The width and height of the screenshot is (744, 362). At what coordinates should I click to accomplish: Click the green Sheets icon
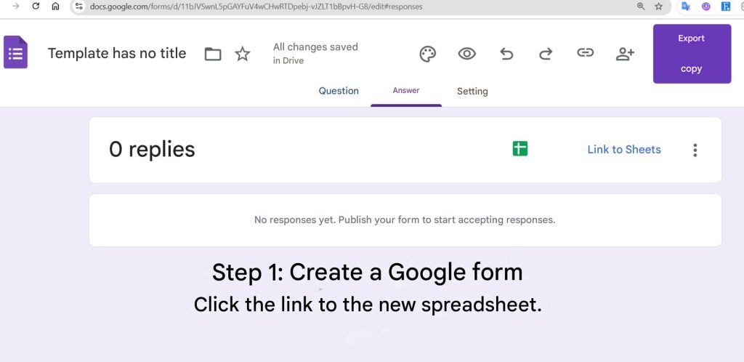coord(519,149)
